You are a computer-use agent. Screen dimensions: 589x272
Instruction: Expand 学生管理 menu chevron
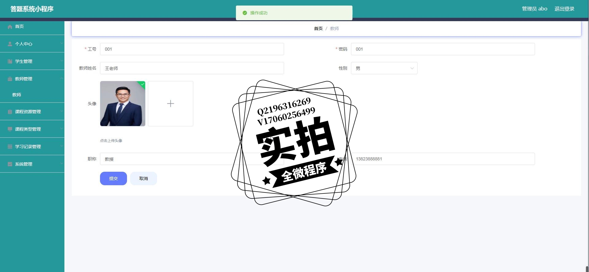[62, 61]
